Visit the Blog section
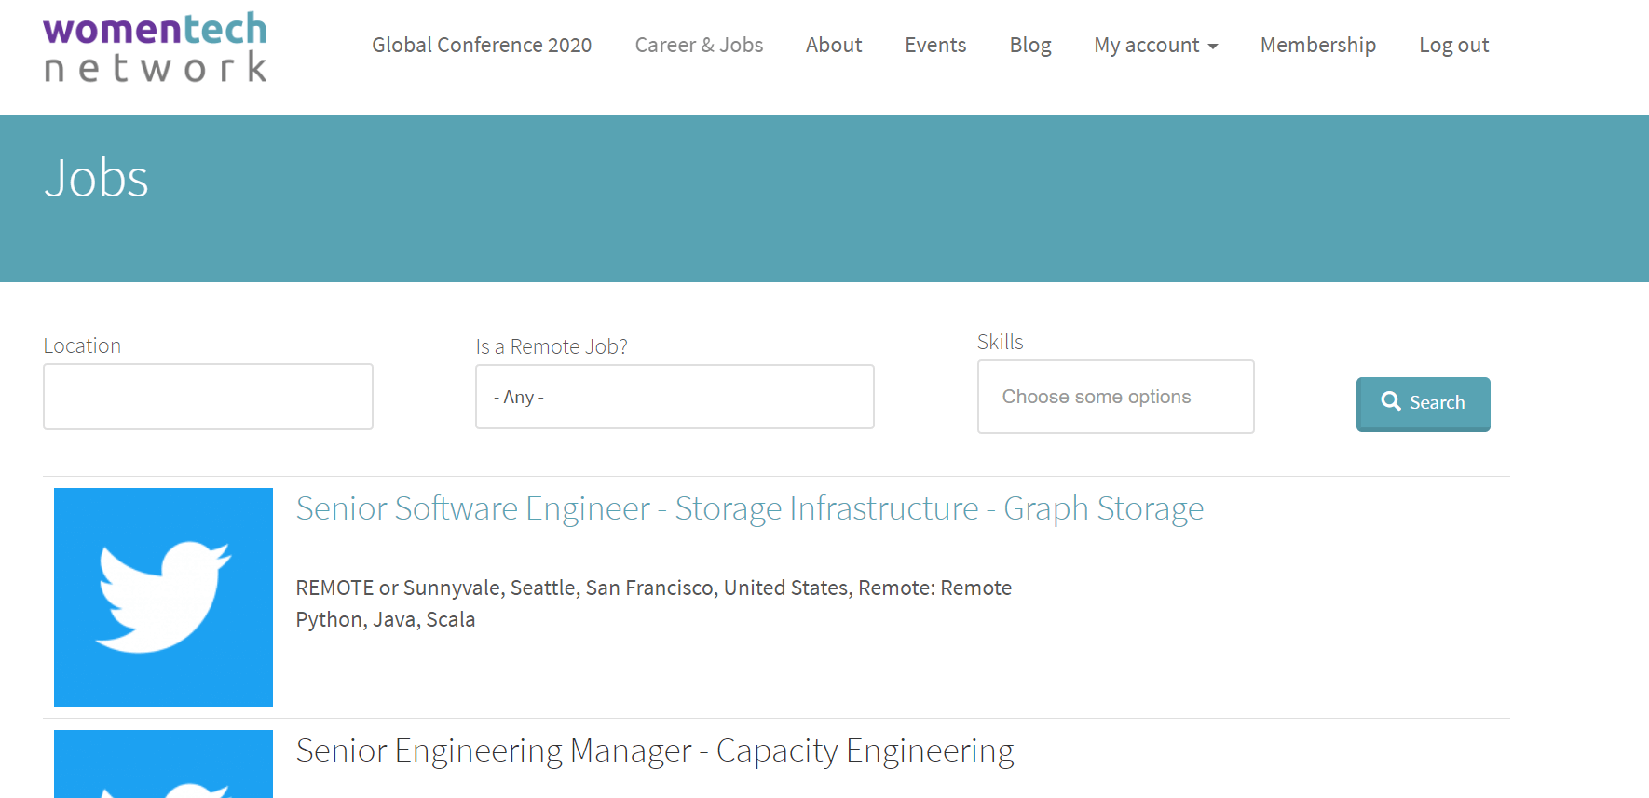Image resolution: width=1649 pixels, height=798 pixels. tap(1029, 45)
